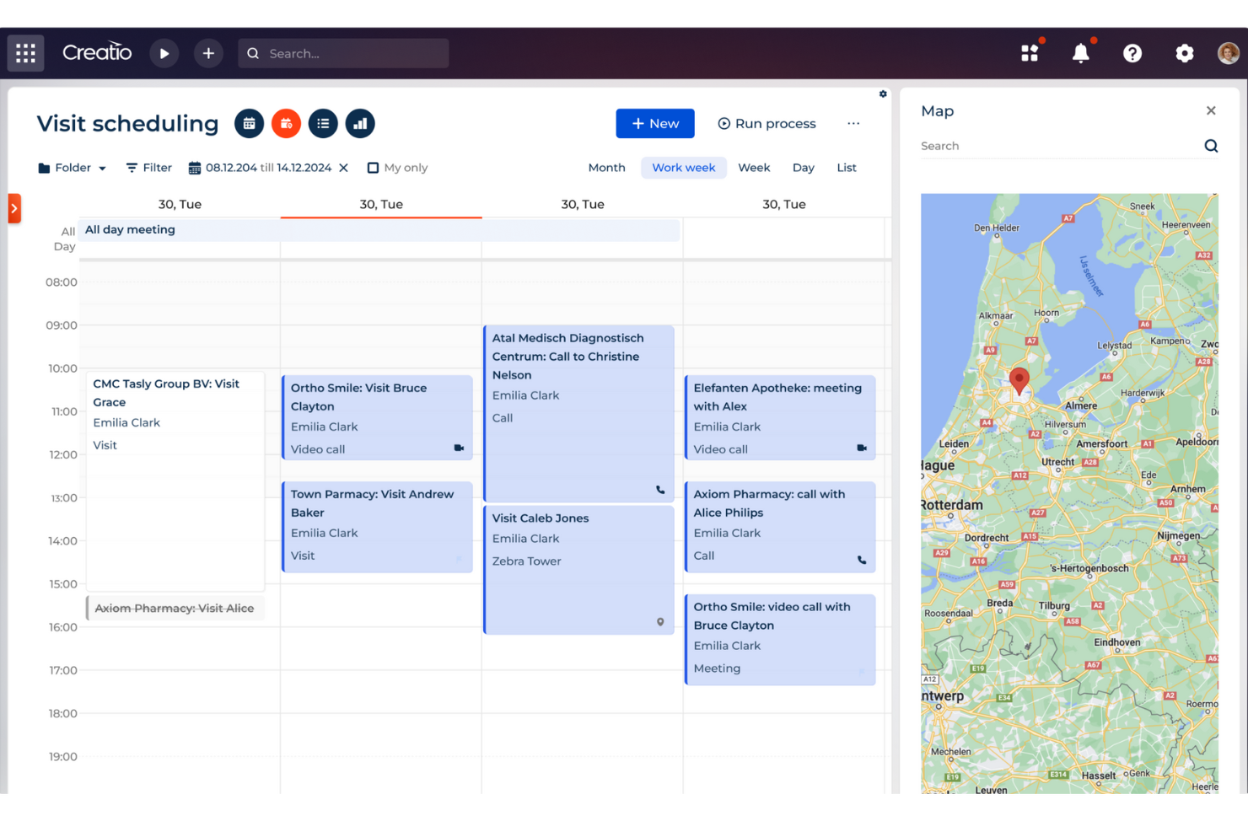Click Utrecht on the map
The image size is (1248, 832).
1058,462
